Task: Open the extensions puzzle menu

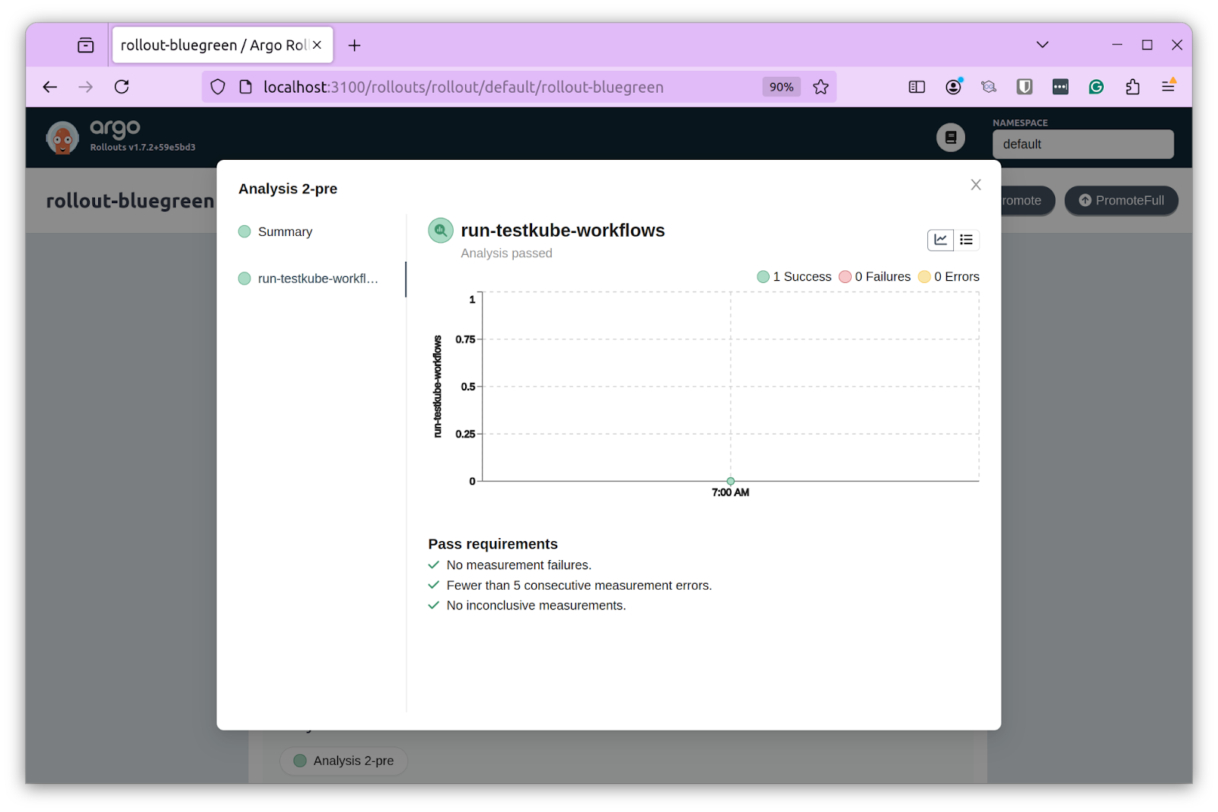Action: tap(1133, 87)
